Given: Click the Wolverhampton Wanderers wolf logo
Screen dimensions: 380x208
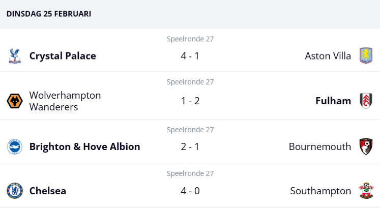Looking at the screenshot, I should pyautogui.click(x=14, y=101).
